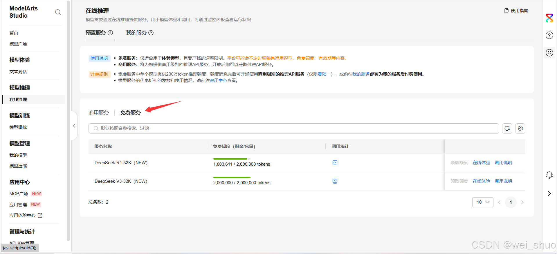
Task: Open 我的模型 in sidebar
Action: coord(18,155)
